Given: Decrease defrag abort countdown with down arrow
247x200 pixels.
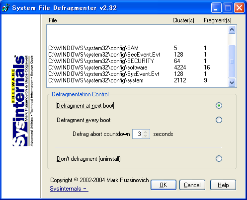Looking at the screenshot, I should pos(146,136).
